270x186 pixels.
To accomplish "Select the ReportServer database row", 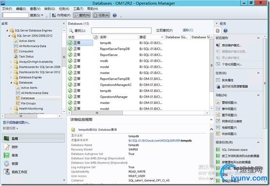I will pyautogui.click(x=138, y=55).
